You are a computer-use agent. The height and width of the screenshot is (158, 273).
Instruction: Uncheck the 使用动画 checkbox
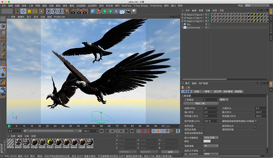204,126
